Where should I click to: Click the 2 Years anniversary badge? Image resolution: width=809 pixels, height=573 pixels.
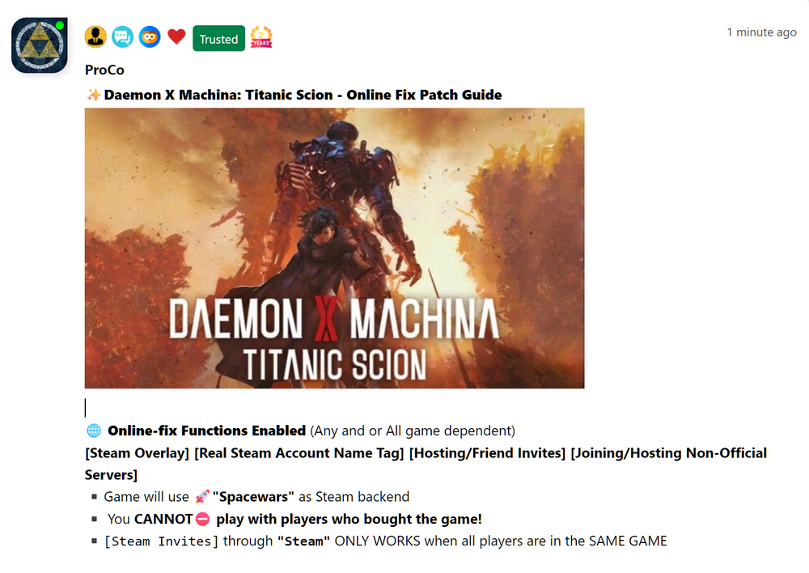pos(261,37)
